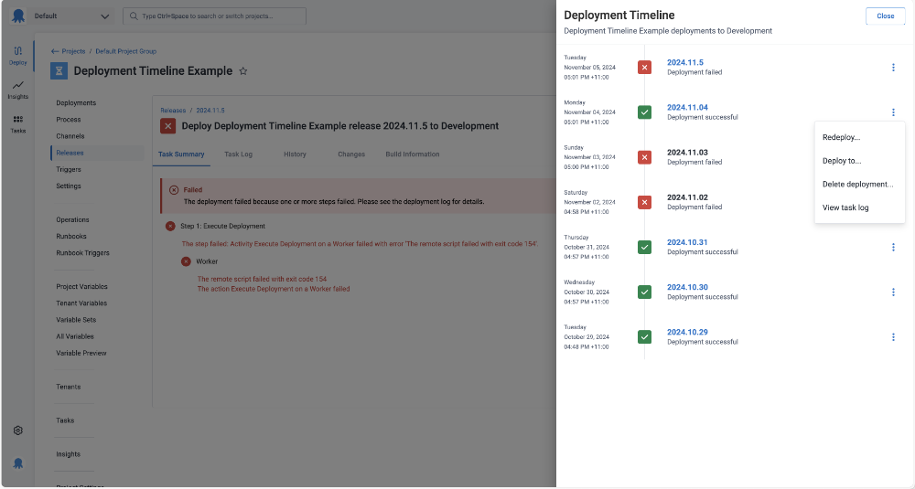
Task: Star the Deployment Timeline Example project
Action: pyautogui.click(x=243, y=71)
